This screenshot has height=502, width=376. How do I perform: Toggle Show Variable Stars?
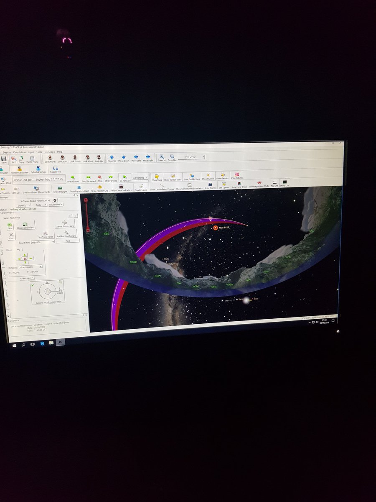pyautogui.click(x=173, y=177)
